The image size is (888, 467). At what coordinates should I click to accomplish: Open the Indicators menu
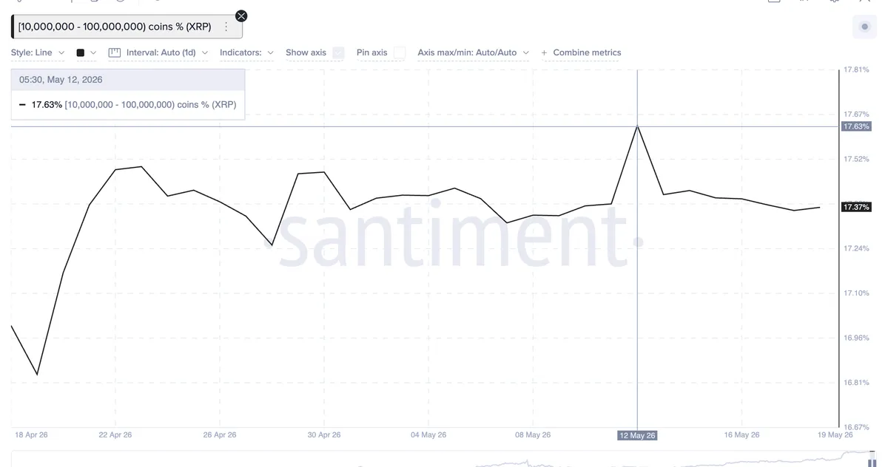click(247, 52)
